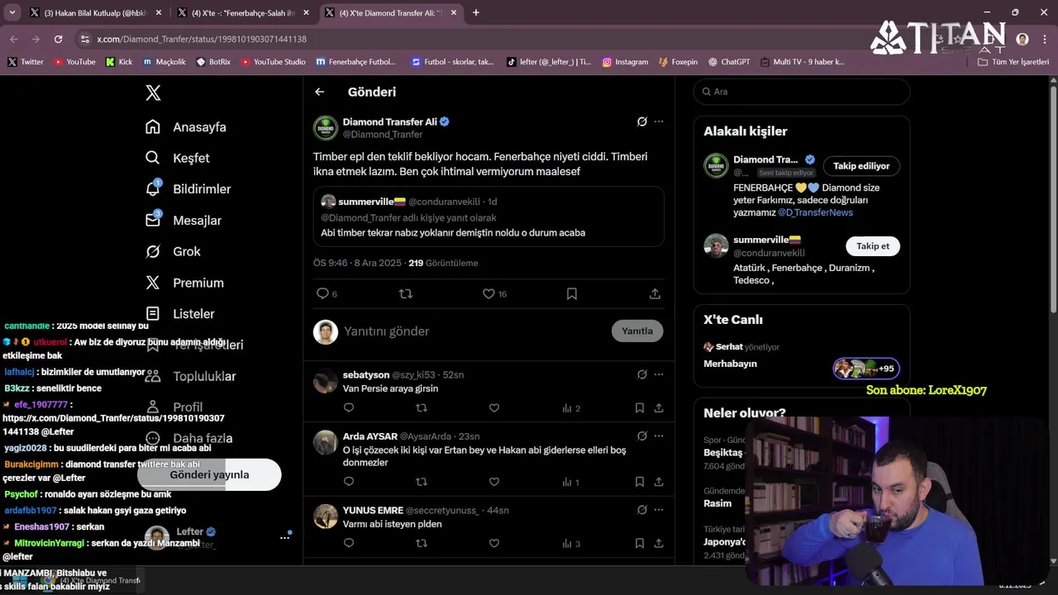Open more options on main post

[659, 121]
